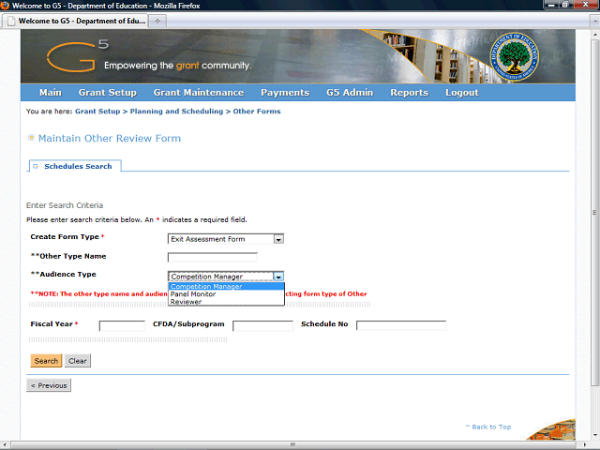Click the Previous button
Viewport: 600px width, 450px height.
click(49, 385)
